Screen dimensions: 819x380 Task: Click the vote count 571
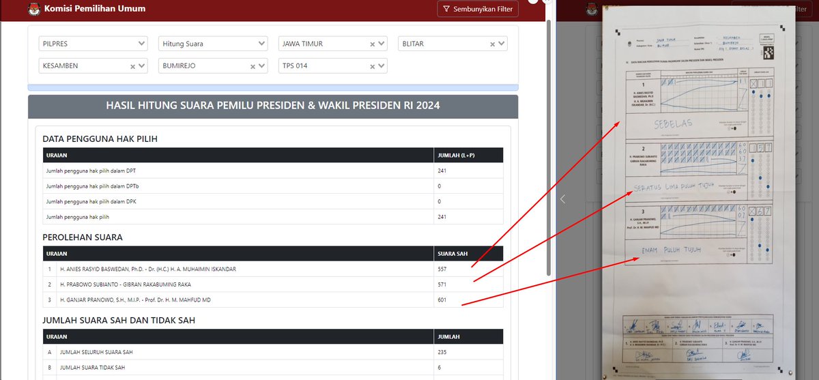click(x=442, y=285)
